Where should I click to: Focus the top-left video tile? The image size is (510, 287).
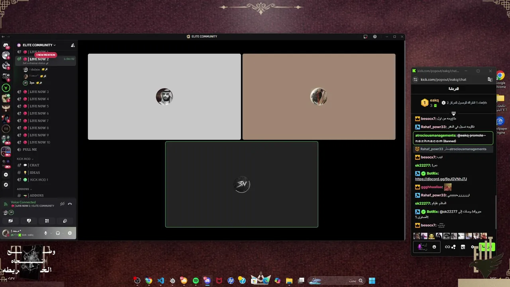tap(164, 97)
